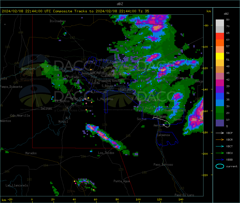Click the cyan VBCT arrow in legend

(x=220, y=146)
